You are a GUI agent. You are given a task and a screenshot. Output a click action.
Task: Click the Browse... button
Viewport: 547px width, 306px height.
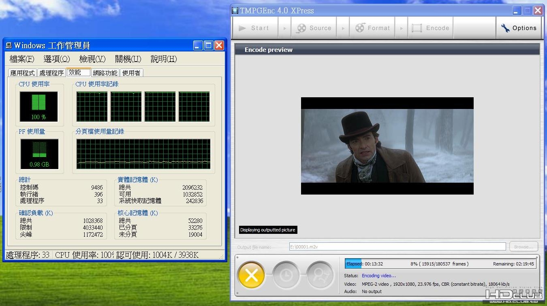523,246
